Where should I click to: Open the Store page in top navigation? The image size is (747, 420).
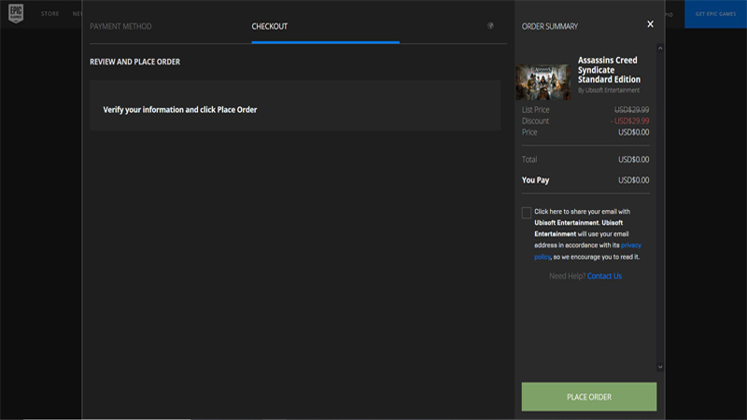50,14
